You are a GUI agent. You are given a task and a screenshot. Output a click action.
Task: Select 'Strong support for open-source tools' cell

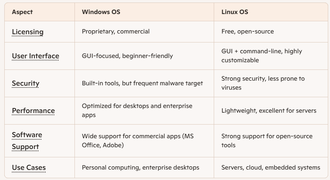(267, 140)
